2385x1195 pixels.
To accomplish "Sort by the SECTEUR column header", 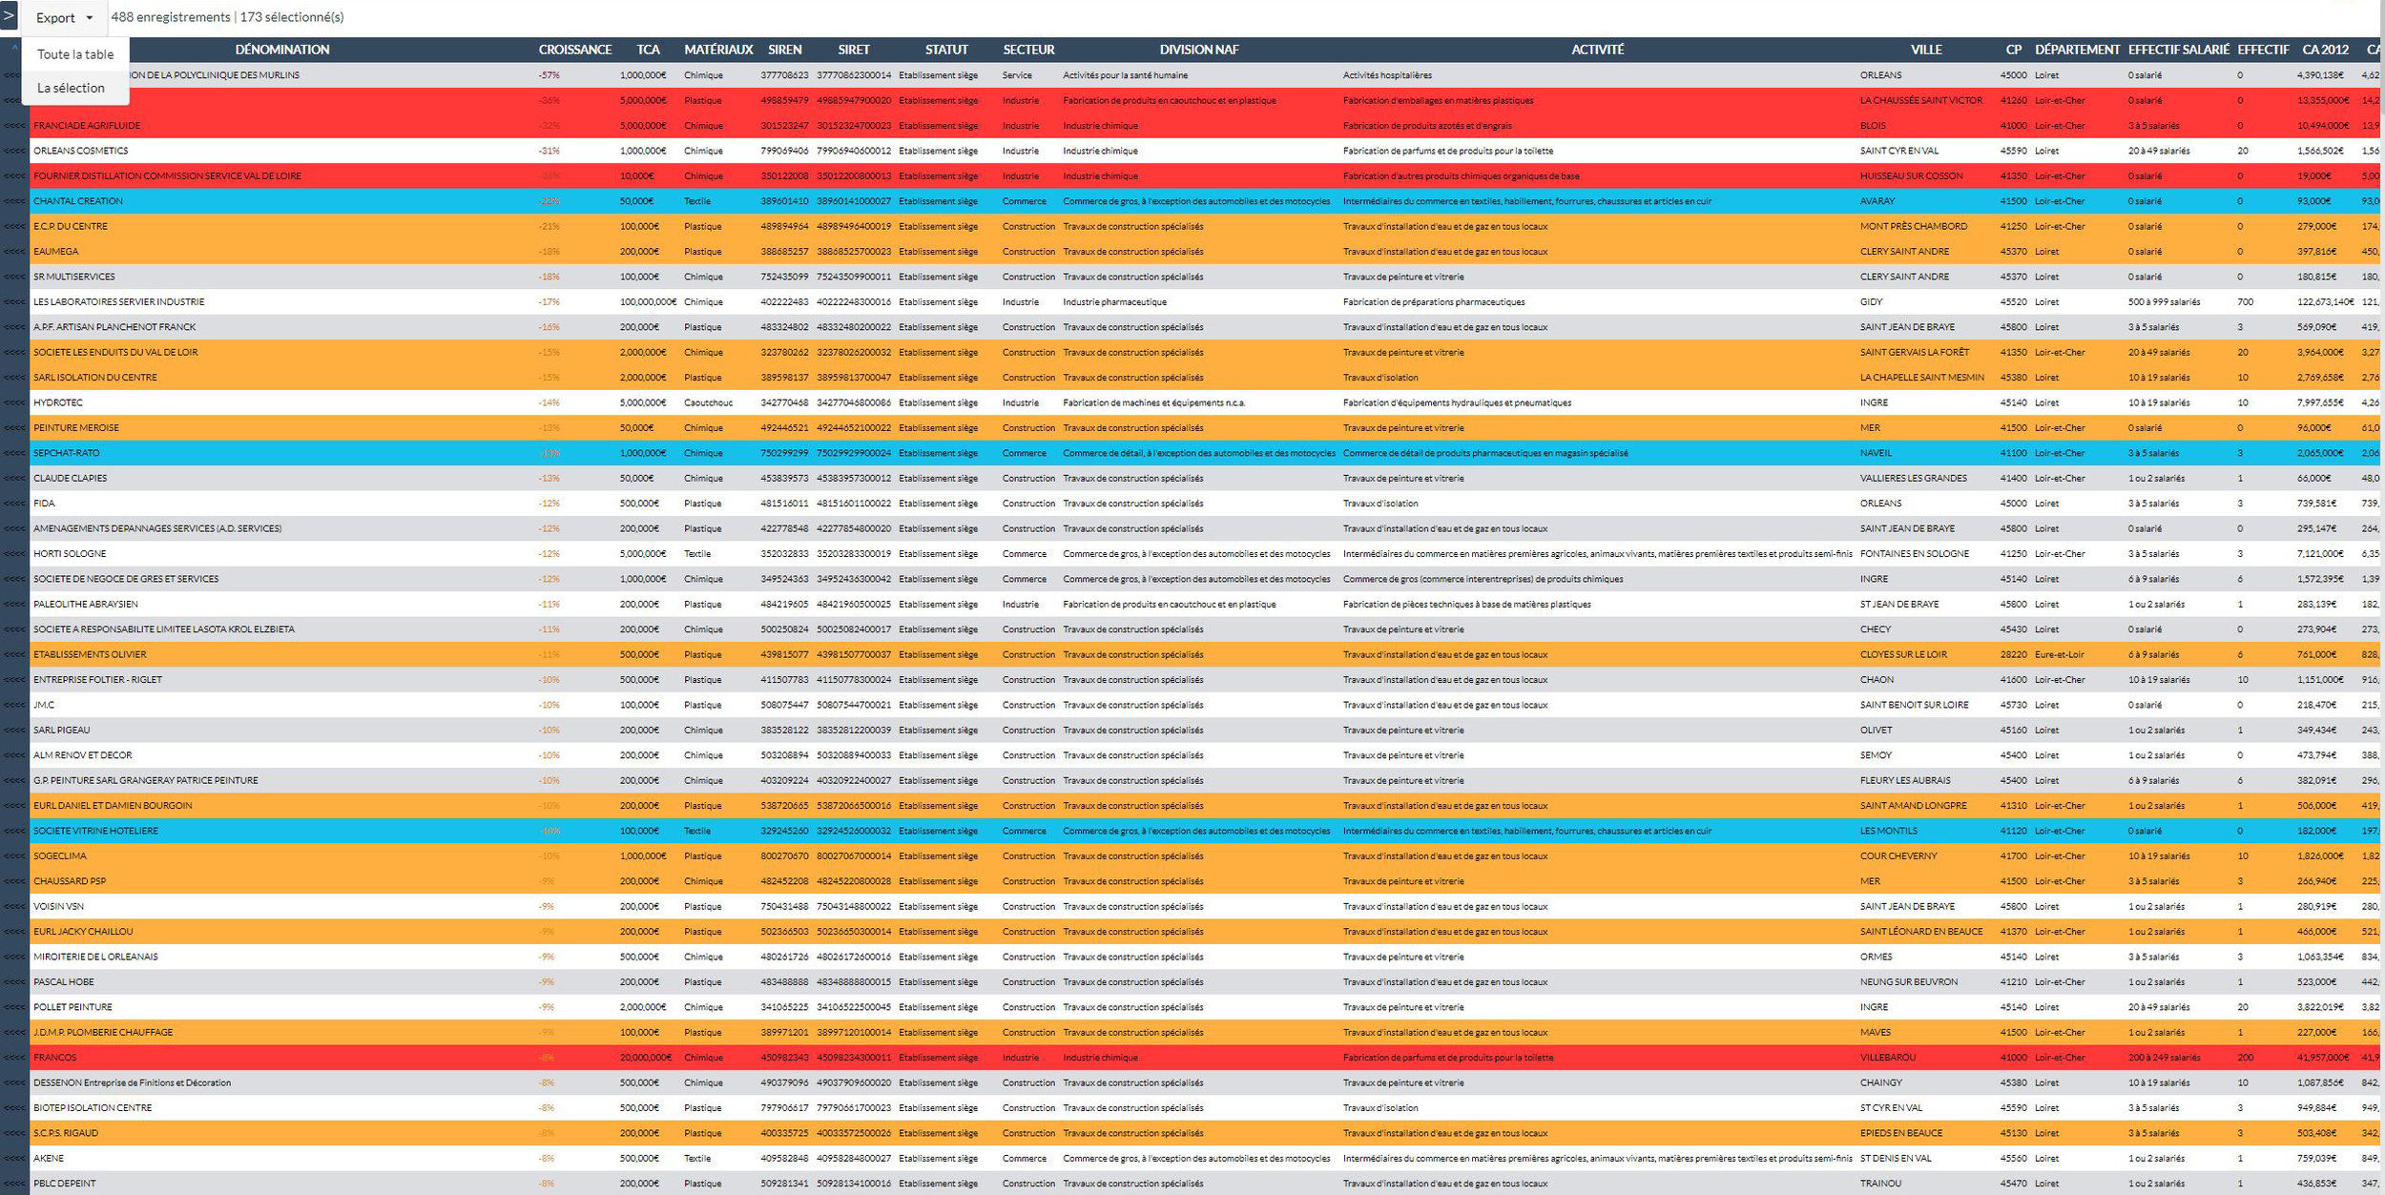I will point(1028,50).
